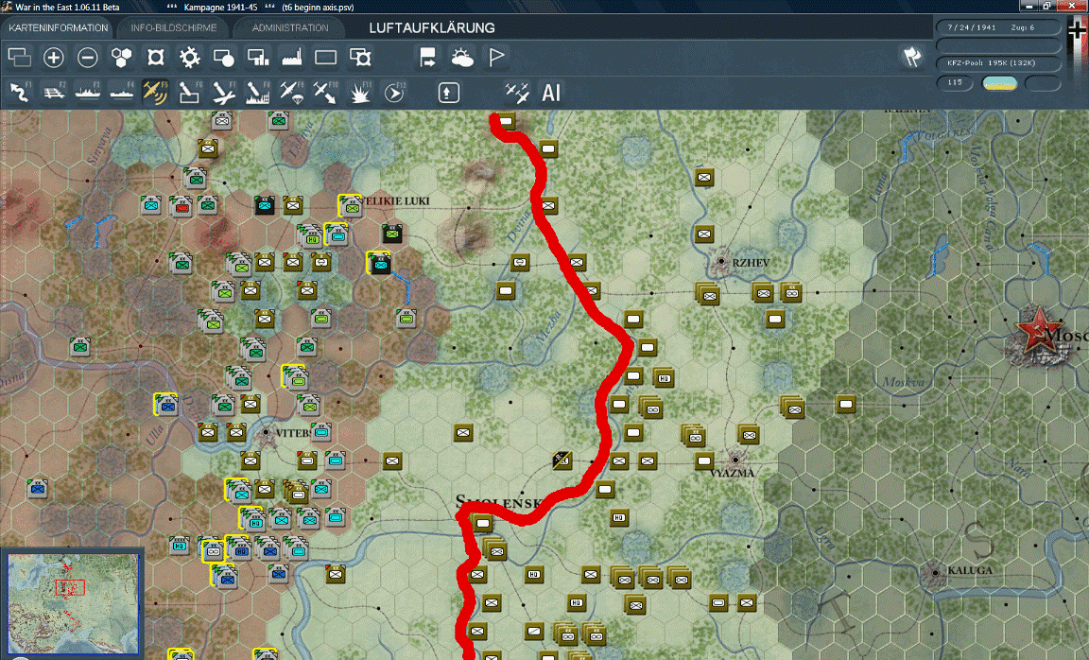The height and width of the screenshot is (660, 1089).
Task: Open the INFO-BILDSCHIRME menu
Action: [172, 27]
